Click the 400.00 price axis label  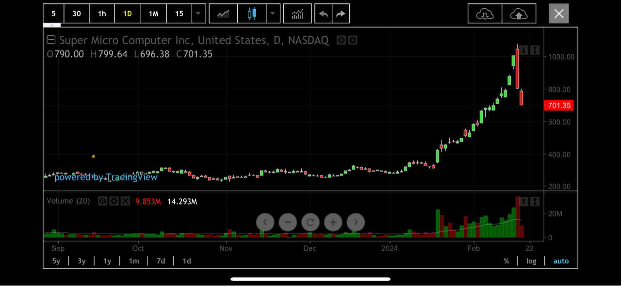coord(559,154)
